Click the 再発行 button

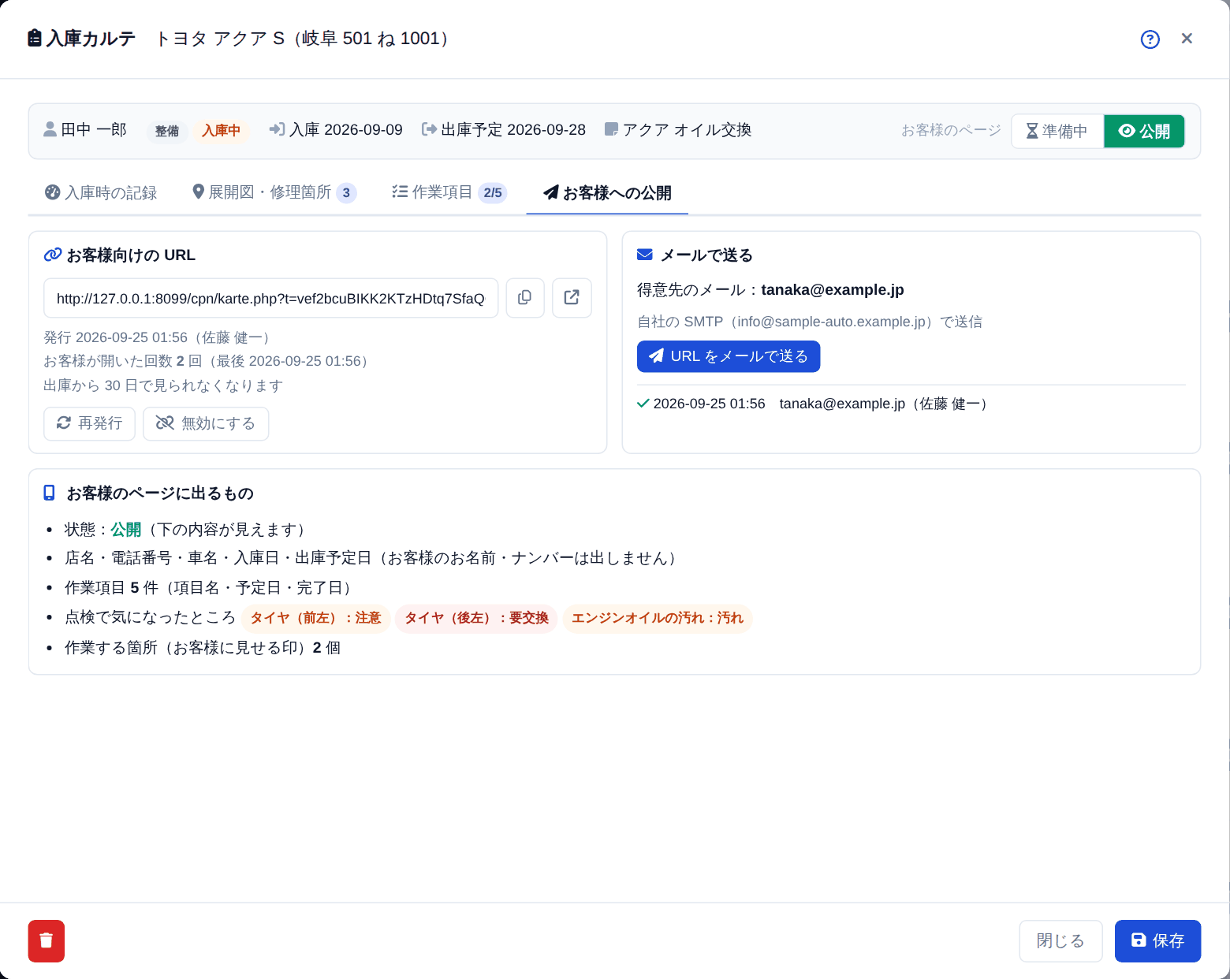point(90,423)
